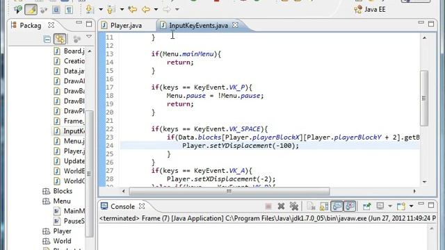Toggle Show Console on Standard Error
The height and width of the screenshot is (250, 445).
point(350,206)
